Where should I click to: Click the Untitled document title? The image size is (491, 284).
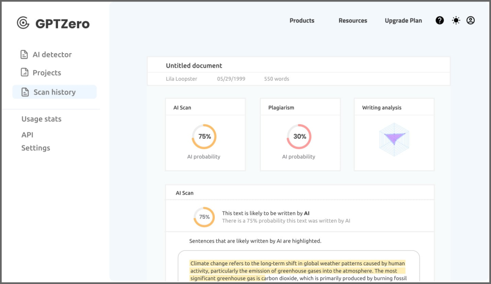(x=194, y=66)
